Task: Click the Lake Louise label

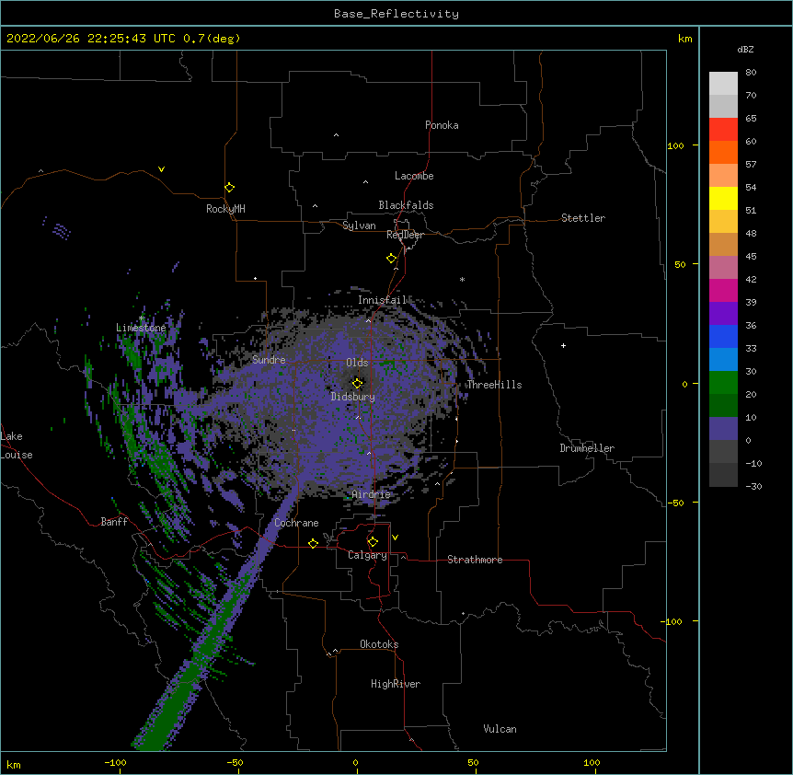Action: click(17, 445)
